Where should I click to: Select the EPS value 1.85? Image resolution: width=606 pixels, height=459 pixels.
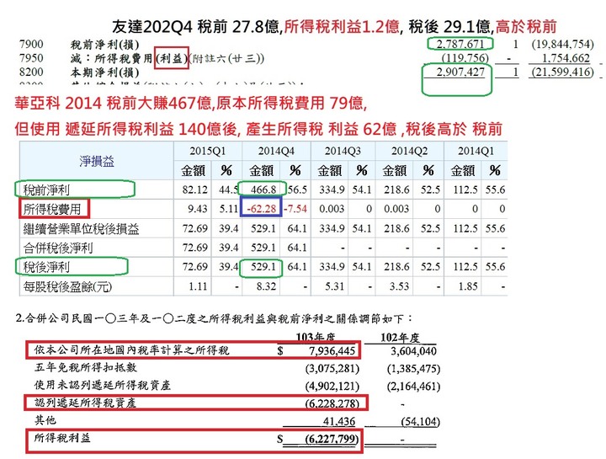pos(468,286)
